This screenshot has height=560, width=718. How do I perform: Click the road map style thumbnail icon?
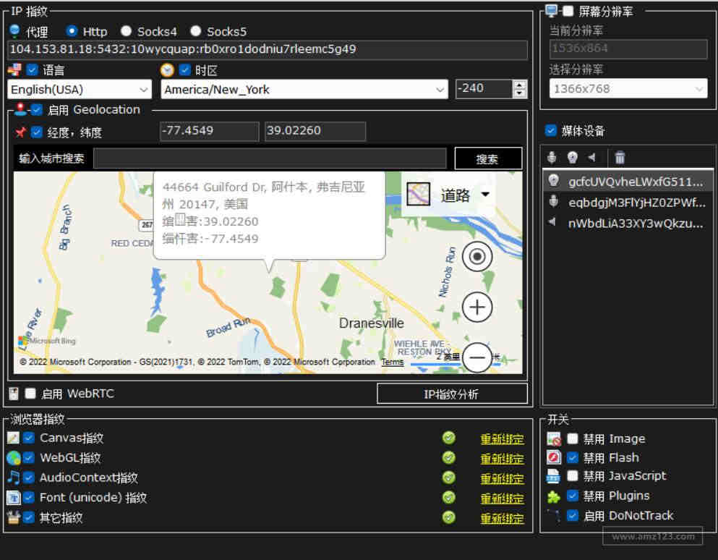(418, 194)
